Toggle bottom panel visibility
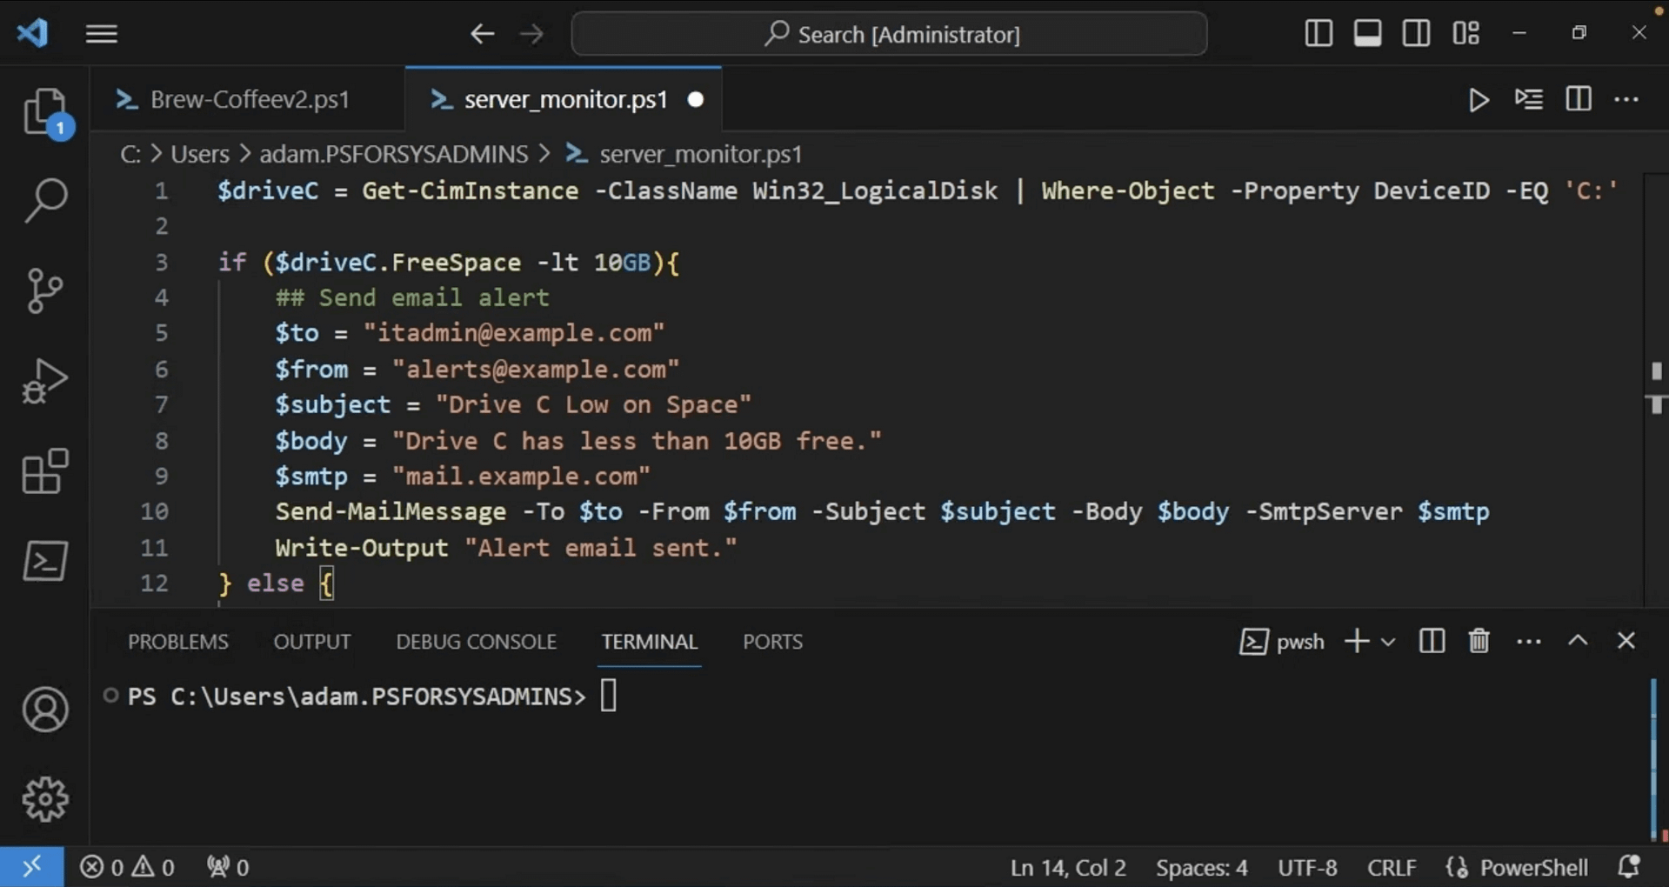The image size is (1669, 887). pos(1367,33)
